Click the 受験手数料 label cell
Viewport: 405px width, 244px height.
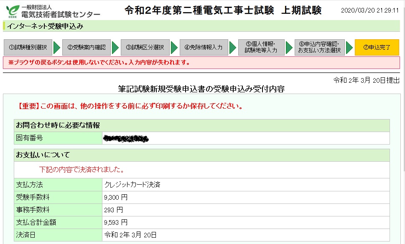click(x=58, y=197)
